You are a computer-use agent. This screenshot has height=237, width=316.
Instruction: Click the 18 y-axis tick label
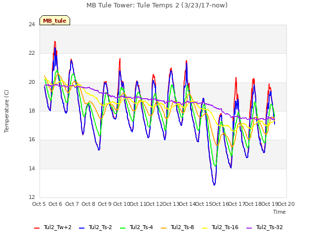pyautogui.click(x=32, y=111)
